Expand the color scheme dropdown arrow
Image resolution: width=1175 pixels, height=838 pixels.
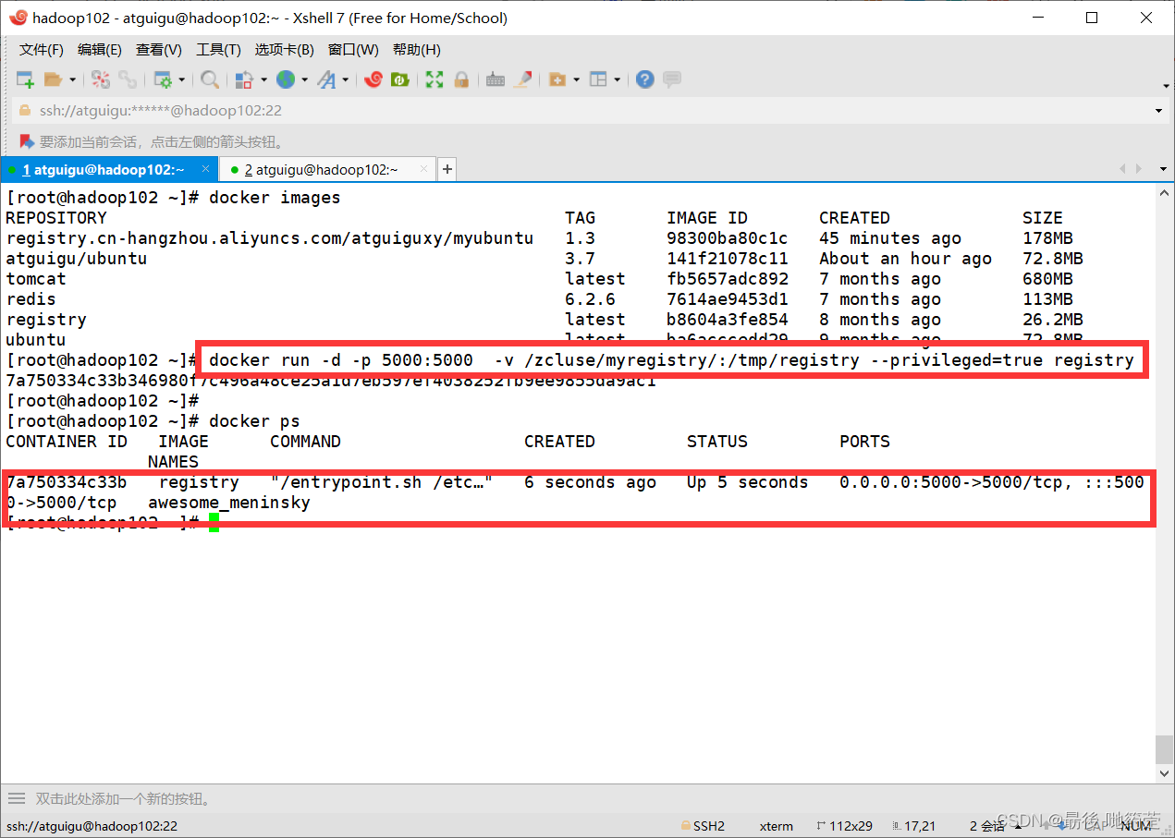263,80
